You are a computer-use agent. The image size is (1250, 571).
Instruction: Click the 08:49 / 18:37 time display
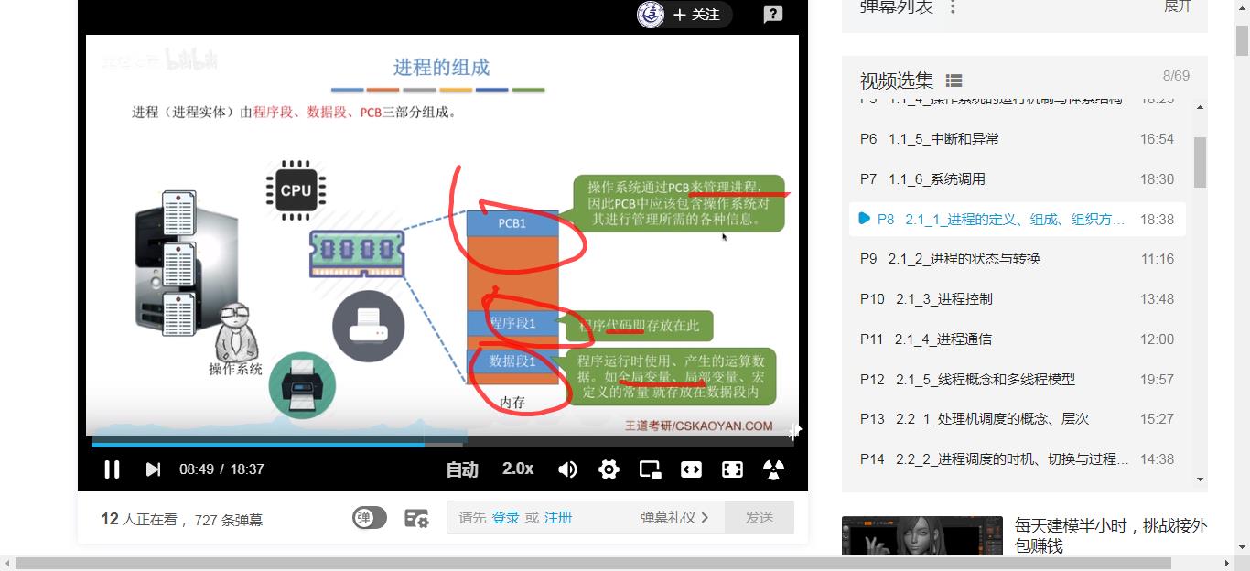[x=221, y=469]
